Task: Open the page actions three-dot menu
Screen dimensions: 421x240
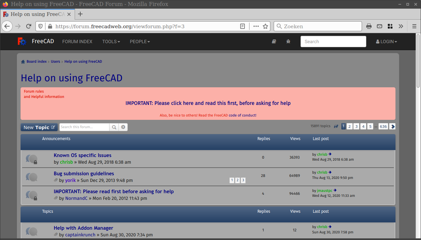Action: click(x=256, y=26)
